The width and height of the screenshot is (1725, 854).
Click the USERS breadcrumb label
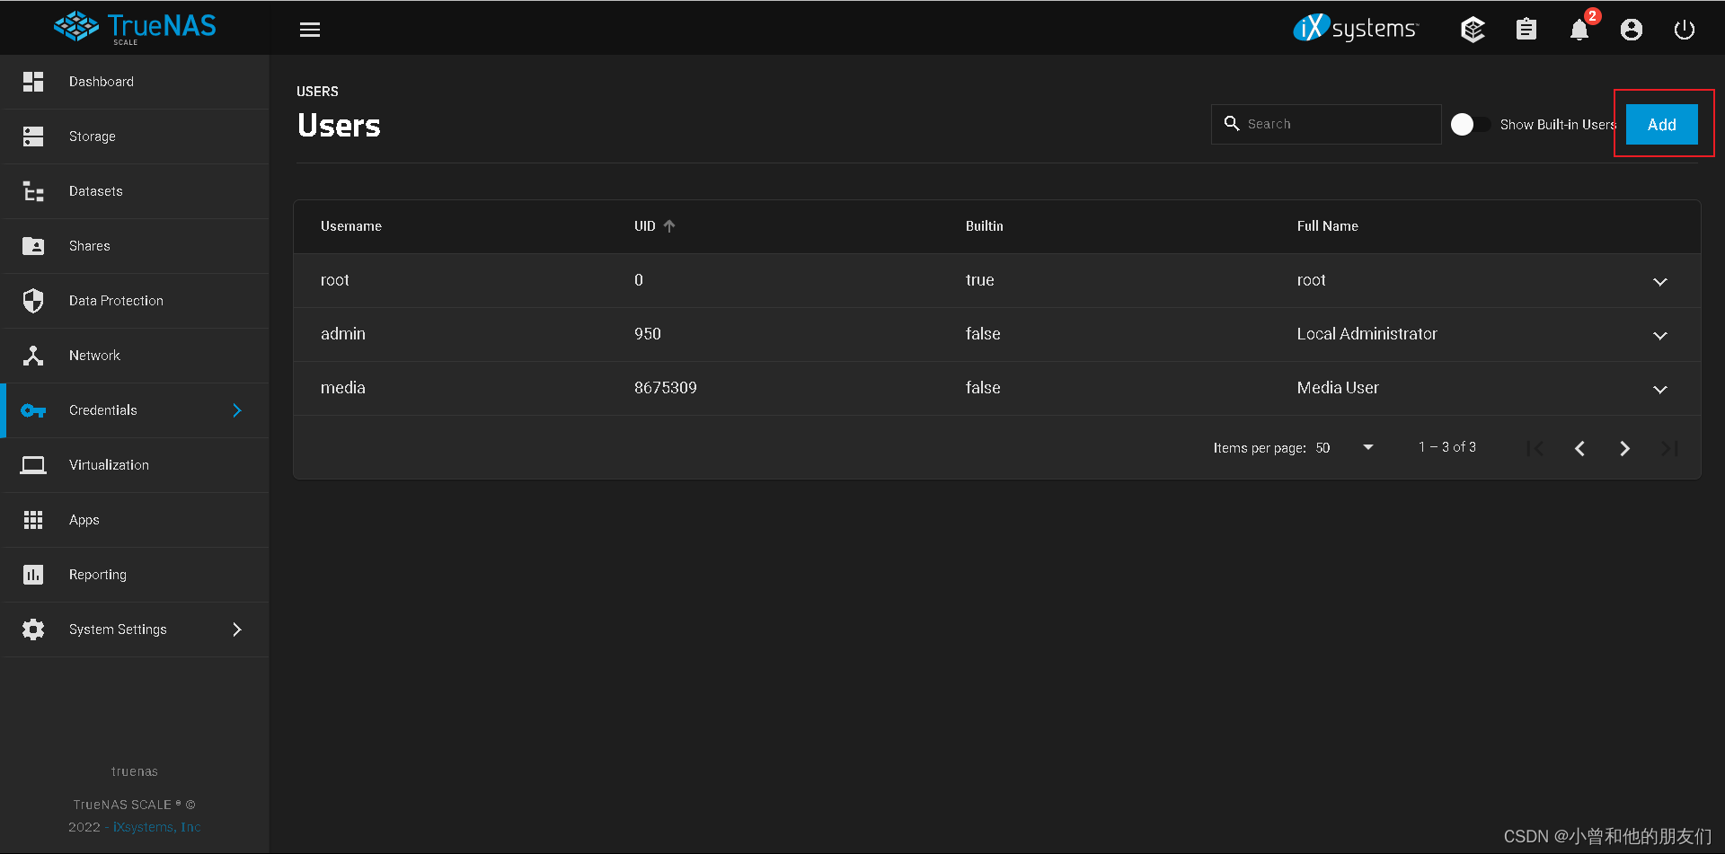(317, 92)
